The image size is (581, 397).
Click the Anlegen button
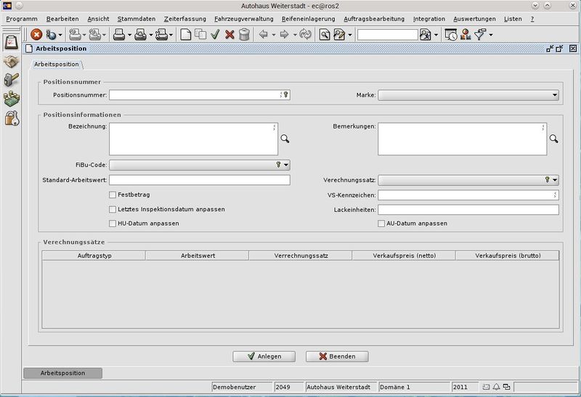264,356
